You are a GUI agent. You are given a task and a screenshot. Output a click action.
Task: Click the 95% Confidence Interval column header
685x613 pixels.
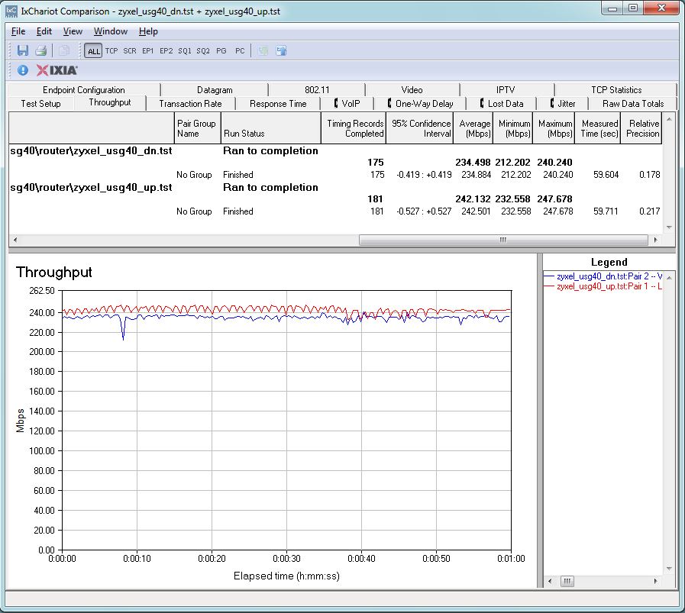[x=420, y=128]
